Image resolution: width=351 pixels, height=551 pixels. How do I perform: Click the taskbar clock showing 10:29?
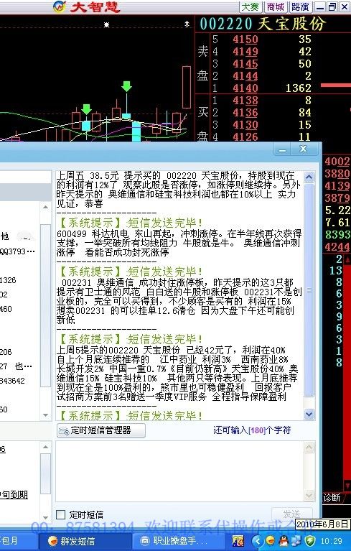(x=331, y=541)
